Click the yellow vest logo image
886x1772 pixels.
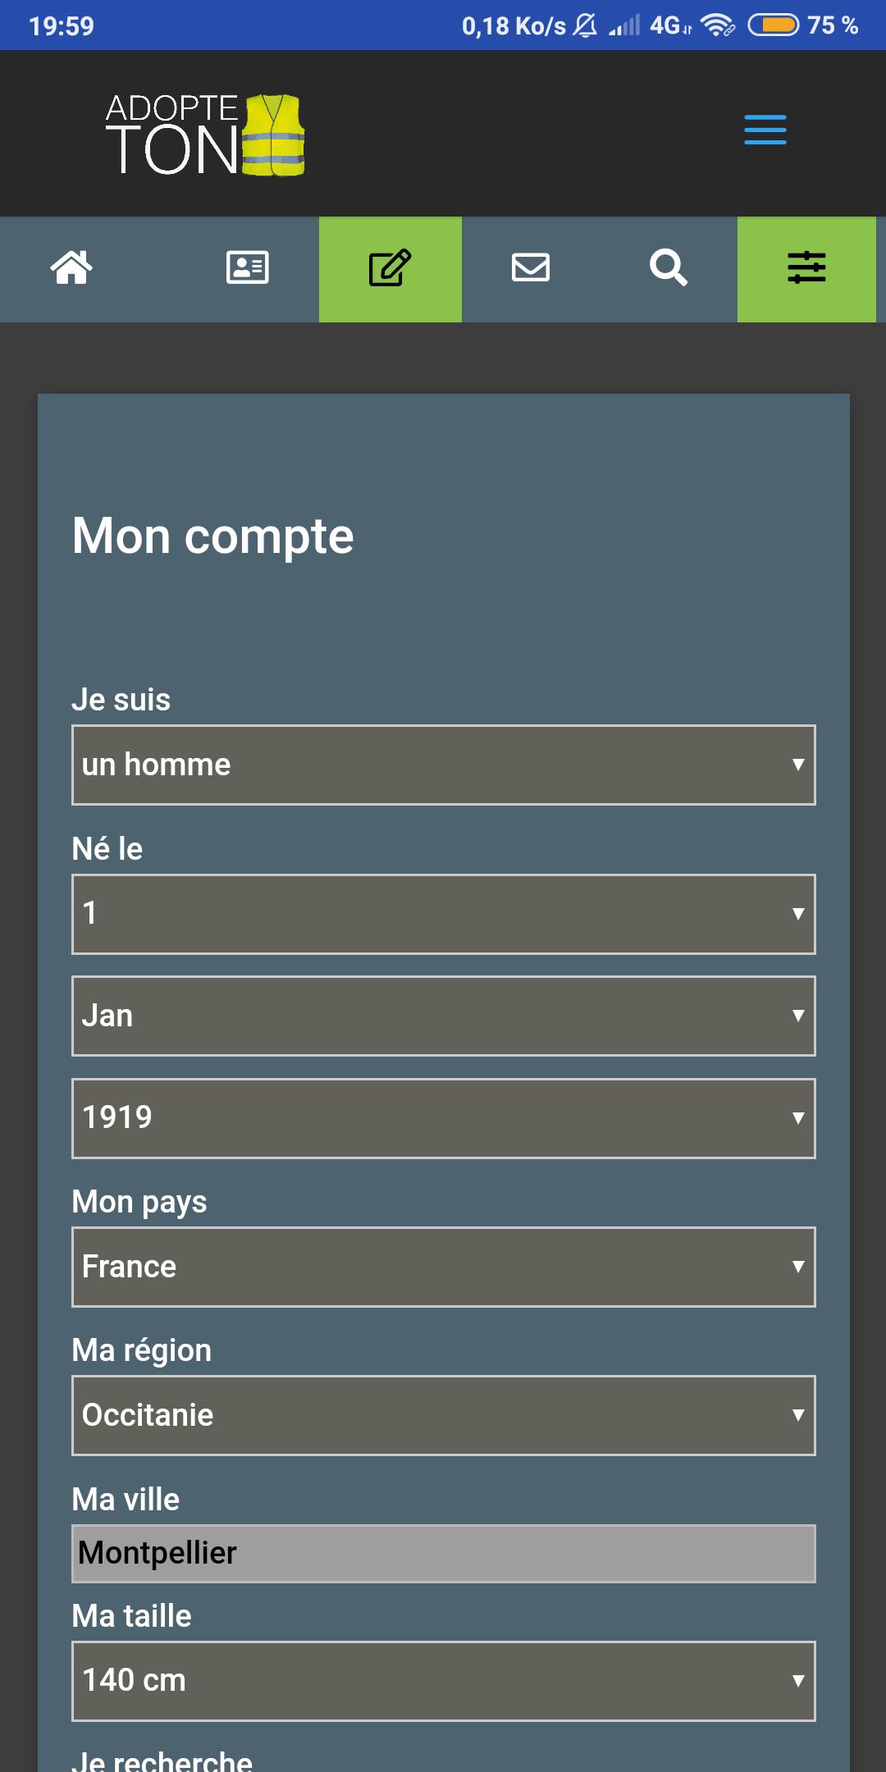272,135
